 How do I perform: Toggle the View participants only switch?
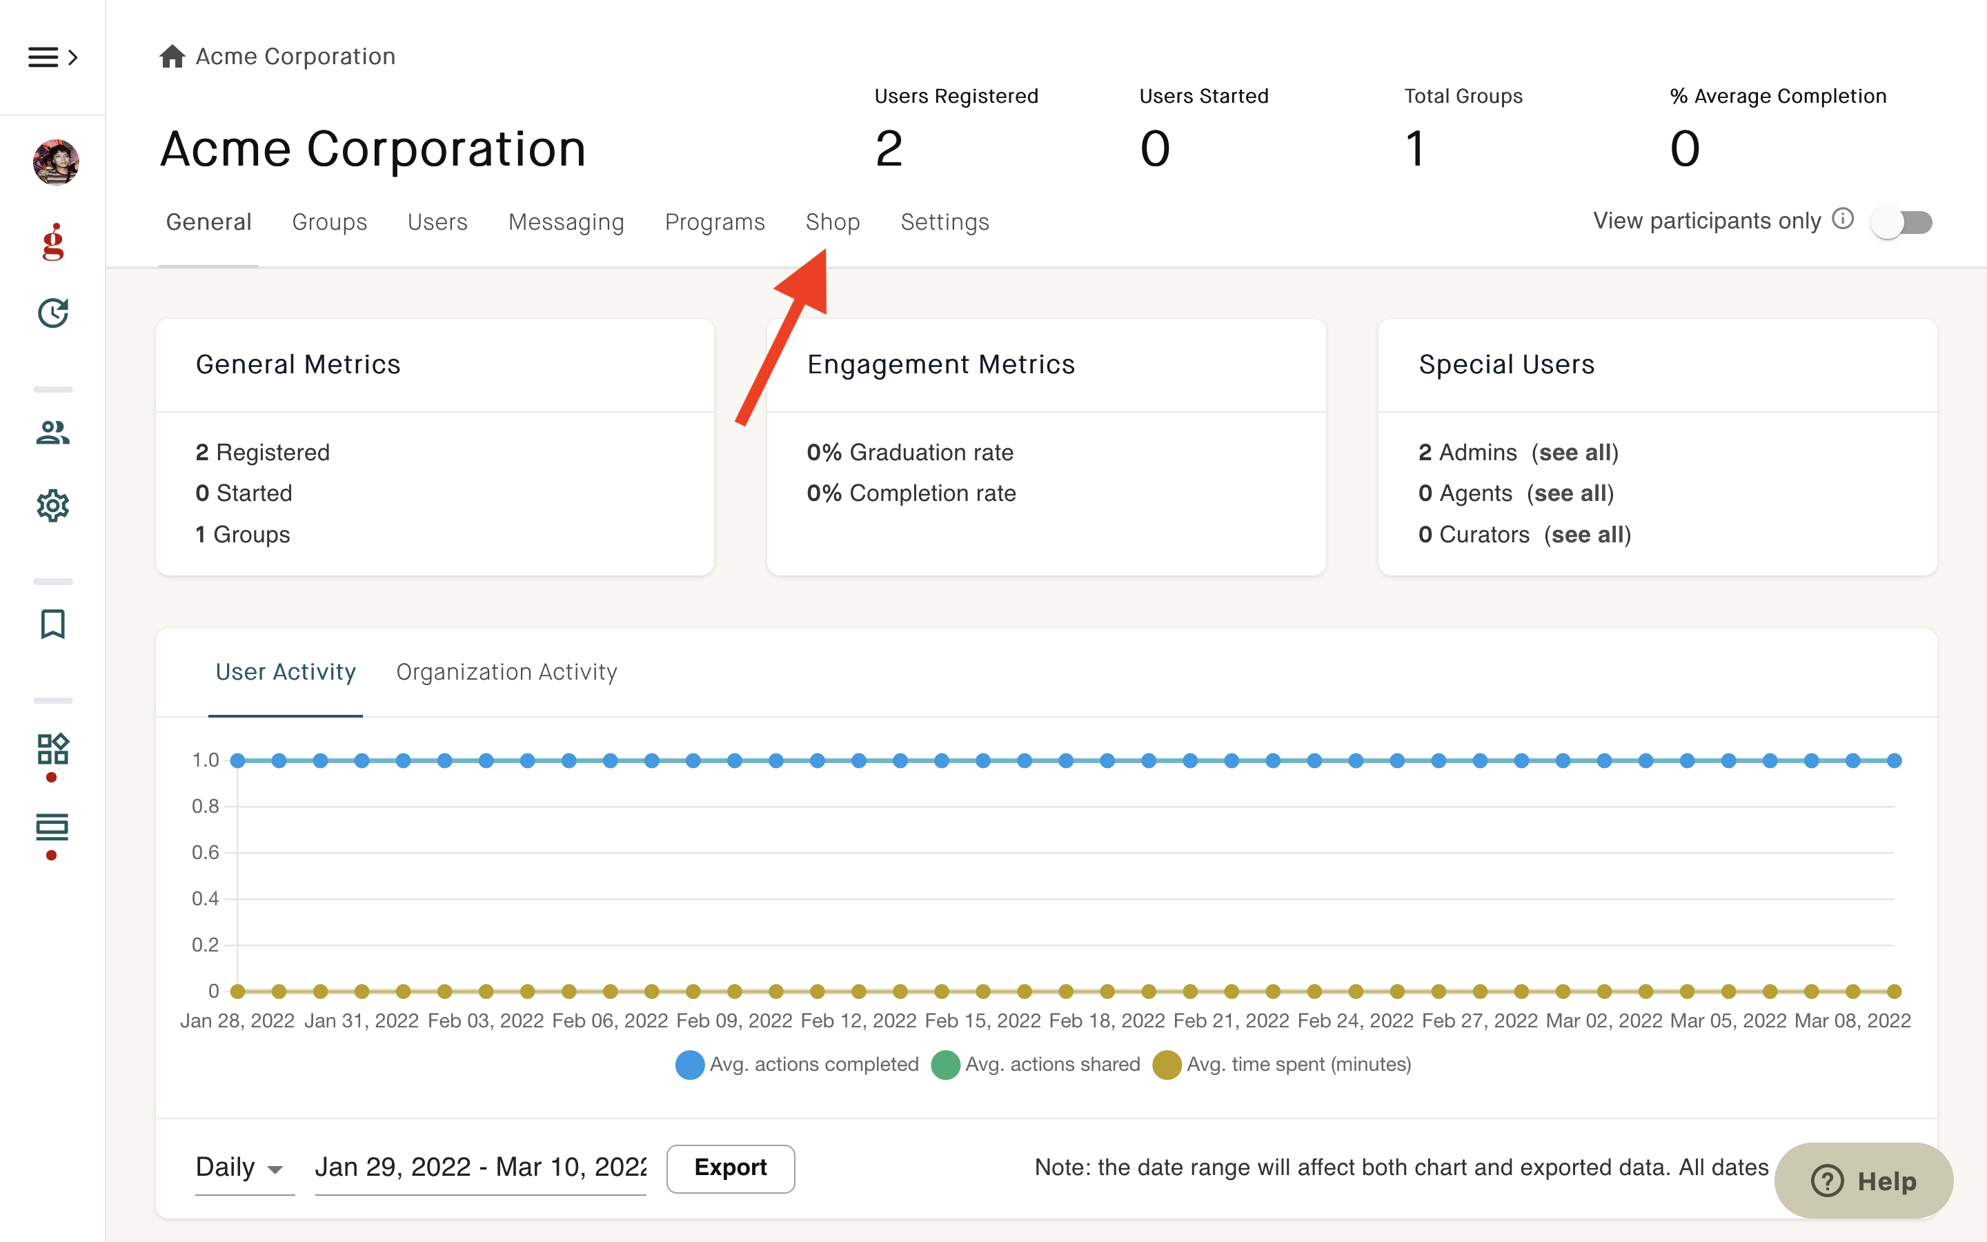[1901, 221]
